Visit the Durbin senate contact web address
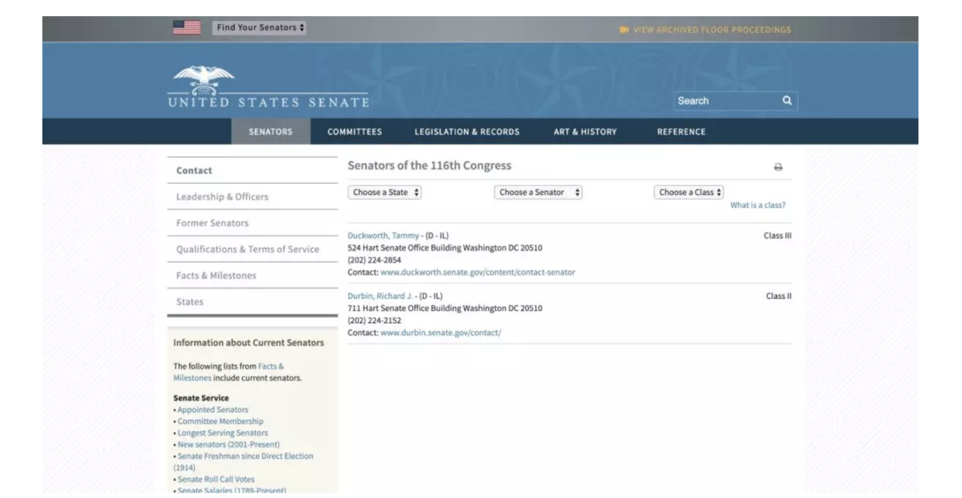The image size is (962, 498). [441, 332]
